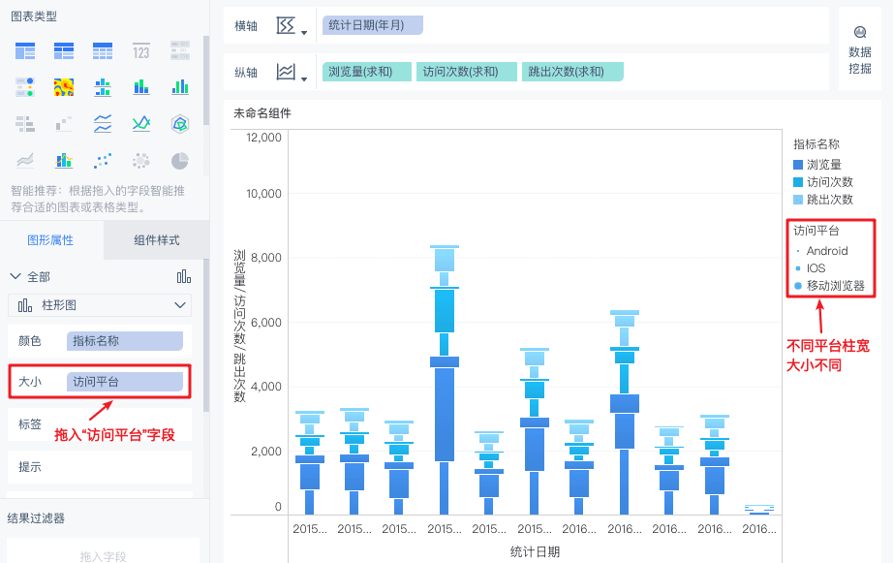This screenshot has height=563, width=893.
Task: Click the 12,000 y-axis value
Action: [x=263, y=138]
